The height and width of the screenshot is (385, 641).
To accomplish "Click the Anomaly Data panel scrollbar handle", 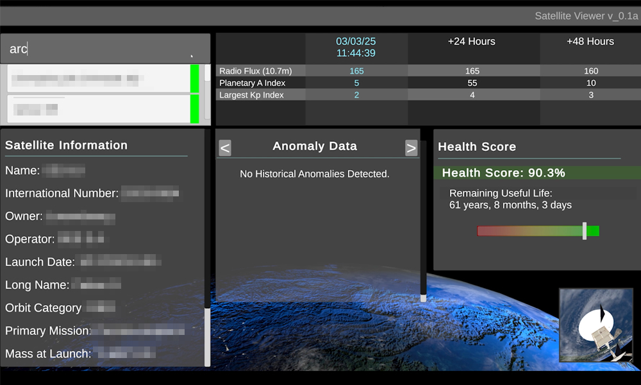I will tap(423, 298).
